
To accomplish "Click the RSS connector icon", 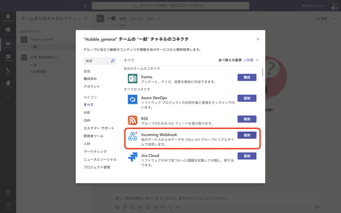I will tap(133, 120).
